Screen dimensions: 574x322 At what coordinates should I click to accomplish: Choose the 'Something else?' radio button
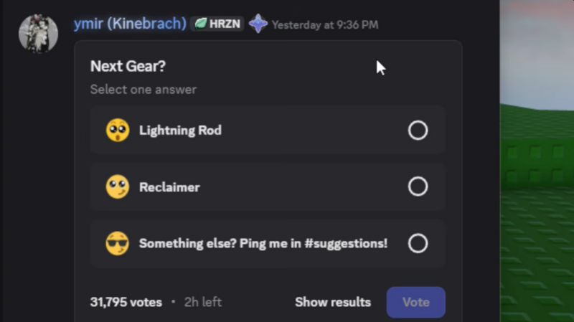pyautogui.click(x=418, y=243)
